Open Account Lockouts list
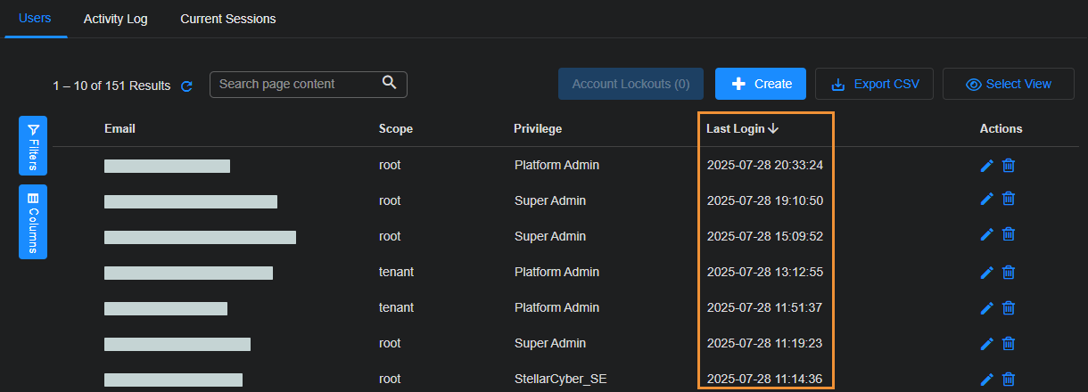This screenshot has height=392, width=1088. coord(631,84)
